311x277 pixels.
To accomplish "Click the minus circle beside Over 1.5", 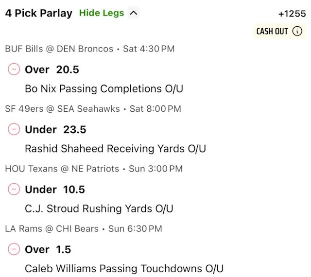I will click(14, 249).
